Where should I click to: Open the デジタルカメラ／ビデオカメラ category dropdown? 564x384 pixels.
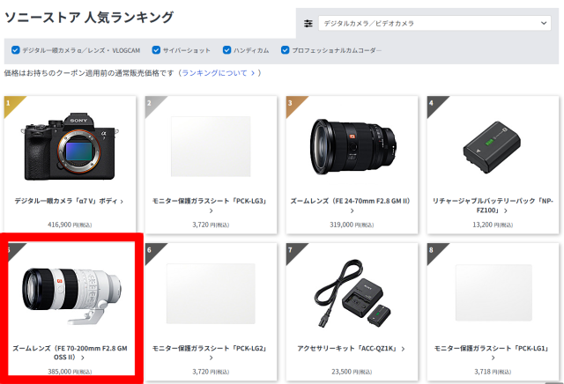tap(434, 23)
